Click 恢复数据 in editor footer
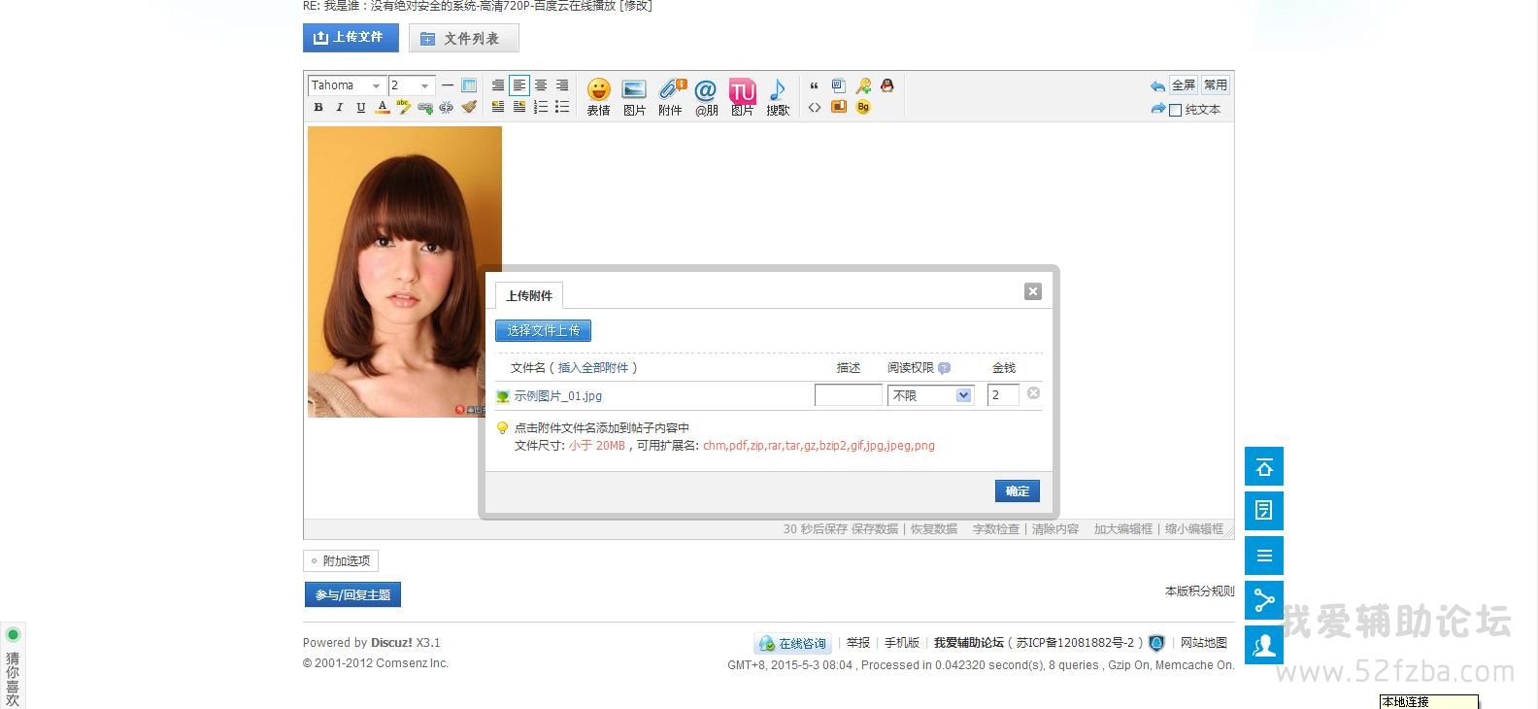The image size is (1538, 709). (x=934, y=529)
